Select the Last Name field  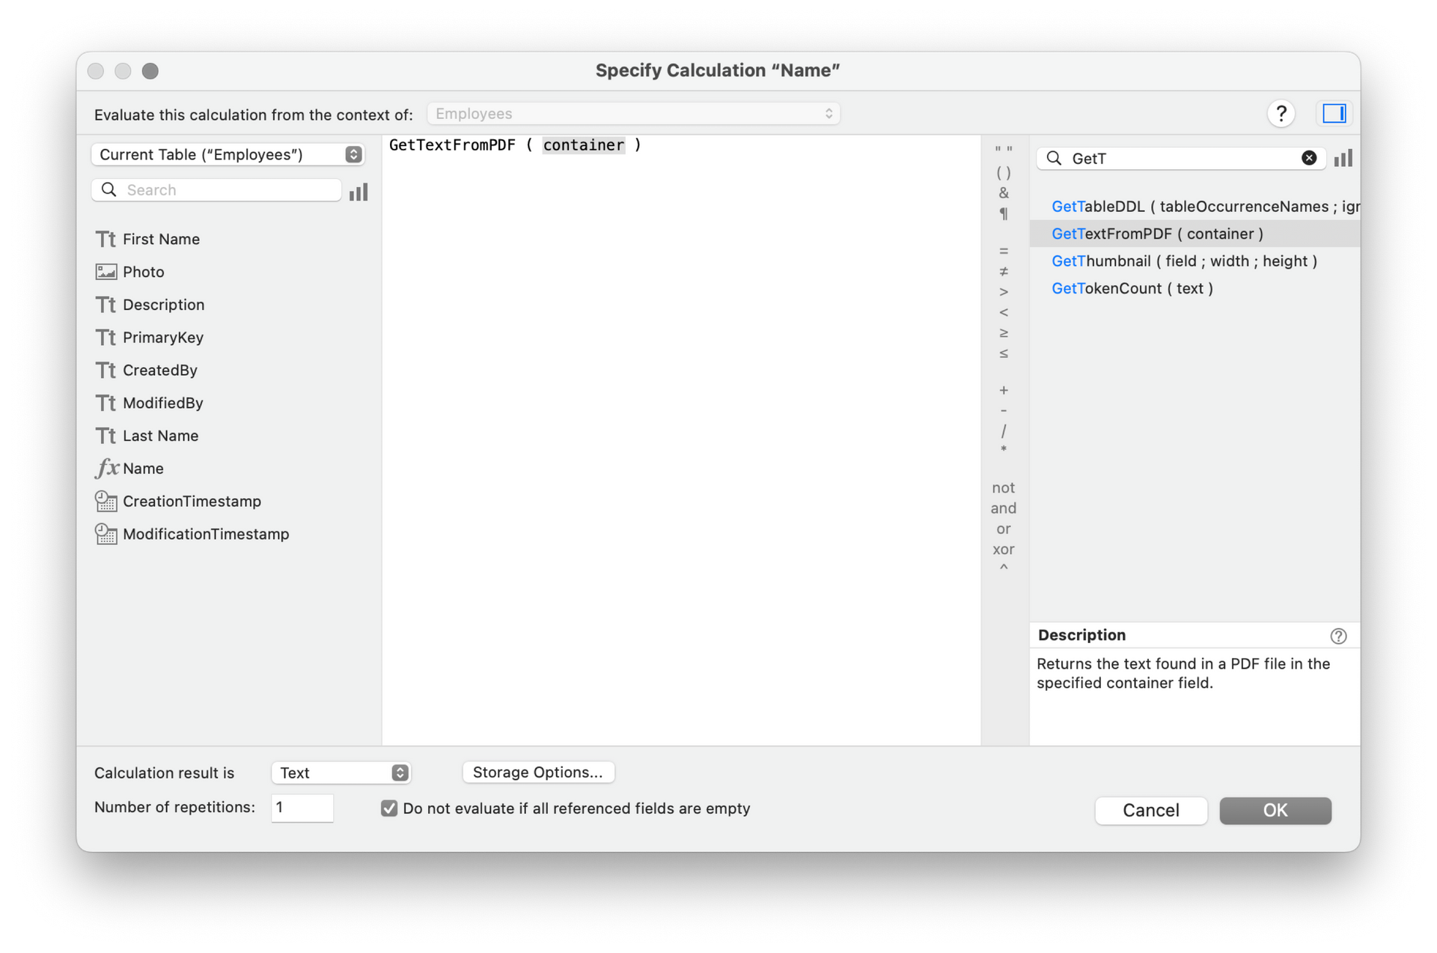(x=147, y=436)
